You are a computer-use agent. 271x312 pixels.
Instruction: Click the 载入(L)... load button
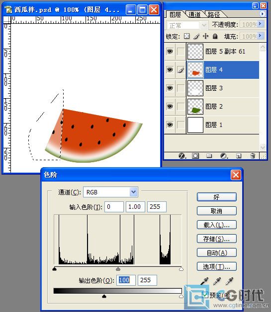click(217, 225)
